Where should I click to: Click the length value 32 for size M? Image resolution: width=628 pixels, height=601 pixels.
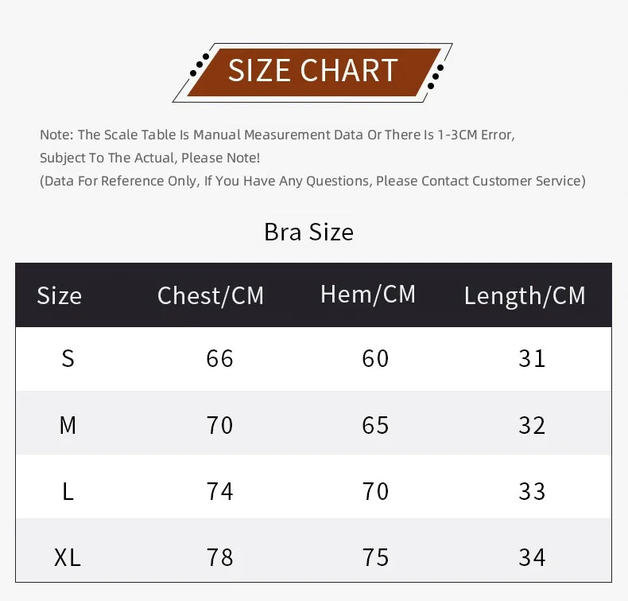point(532,426)
